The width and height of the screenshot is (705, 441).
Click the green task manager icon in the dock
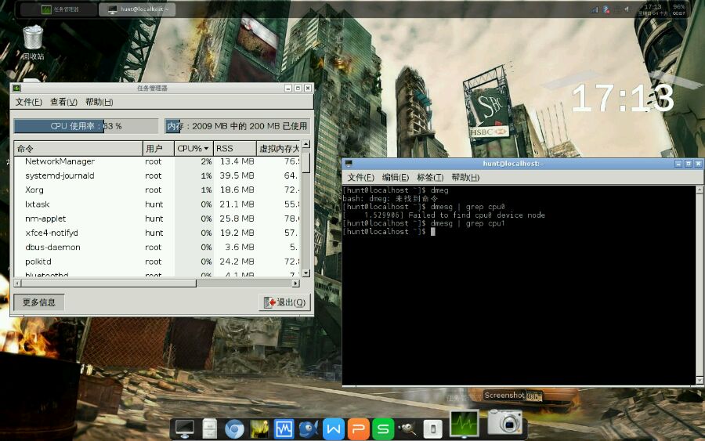[x=465, y=424]
